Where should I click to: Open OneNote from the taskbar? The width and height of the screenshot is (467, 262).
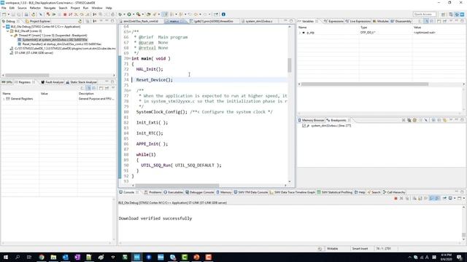click(77, 257)
